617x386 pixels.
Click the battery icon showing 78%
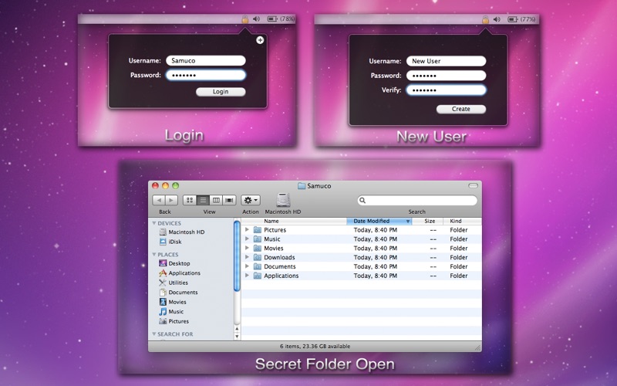[x=272, y=19]
